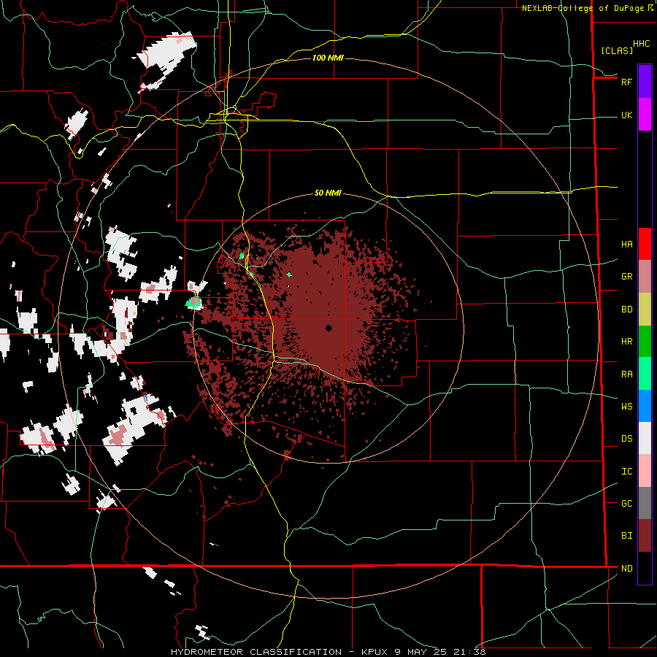Click the blue WS legend swatch

click(645, 406)
